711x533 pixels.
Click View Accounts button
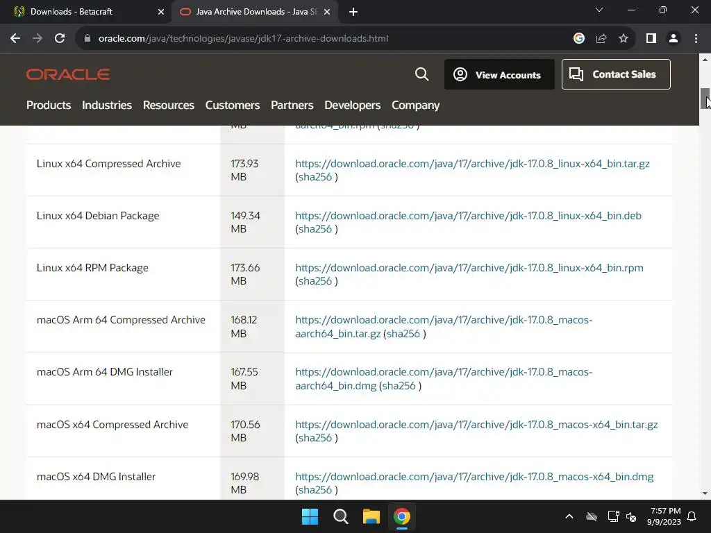[499, 74]
